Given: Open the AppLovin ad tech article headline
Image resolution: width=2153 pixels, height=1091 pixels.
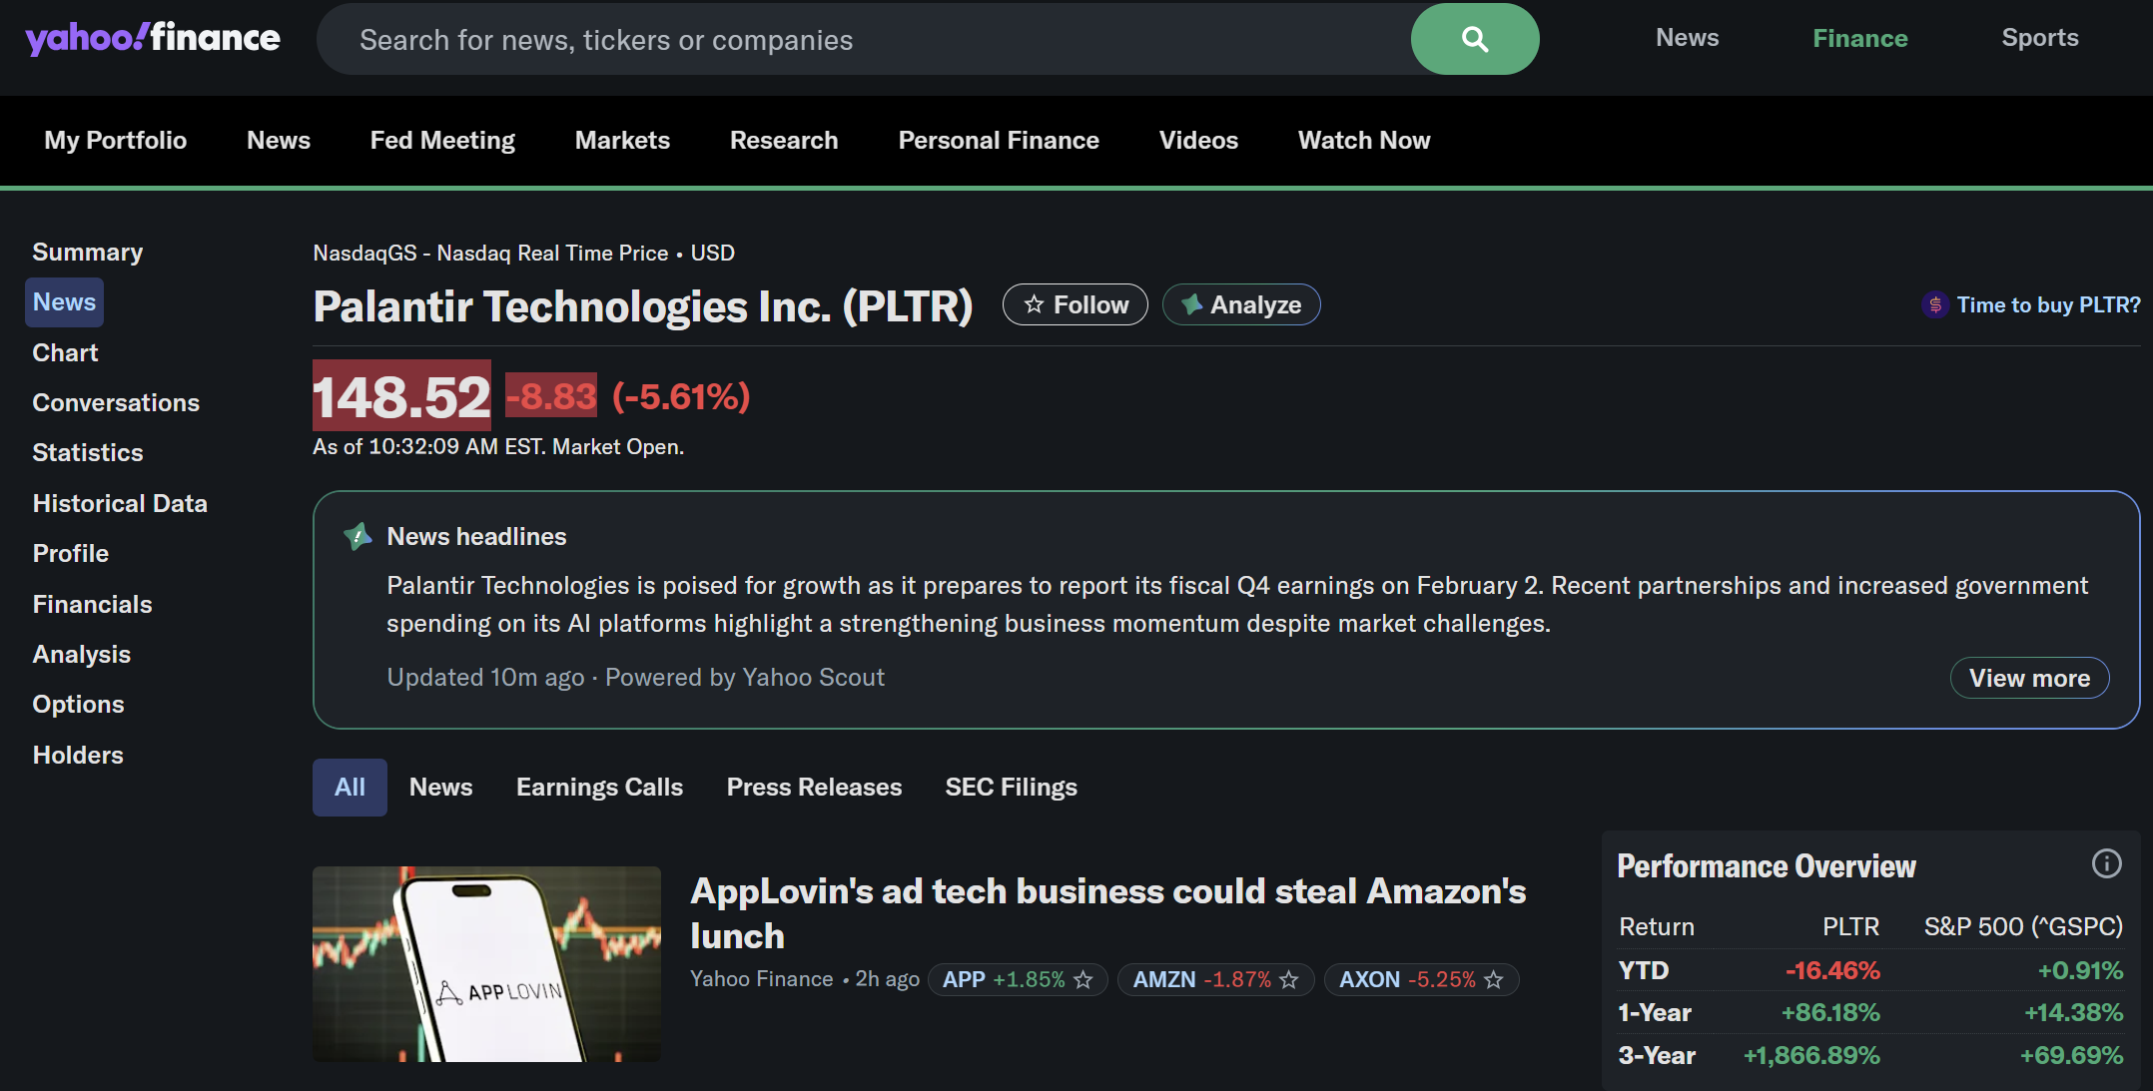Looking at the screenshot, I should point(1107,912).
